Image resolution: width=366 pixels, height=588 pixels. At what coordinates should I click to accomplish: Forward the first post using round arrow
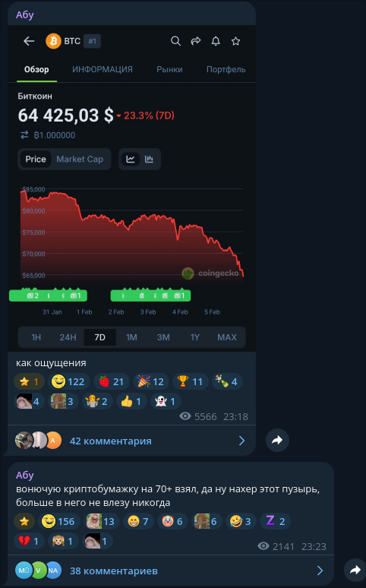coord(277,441)
